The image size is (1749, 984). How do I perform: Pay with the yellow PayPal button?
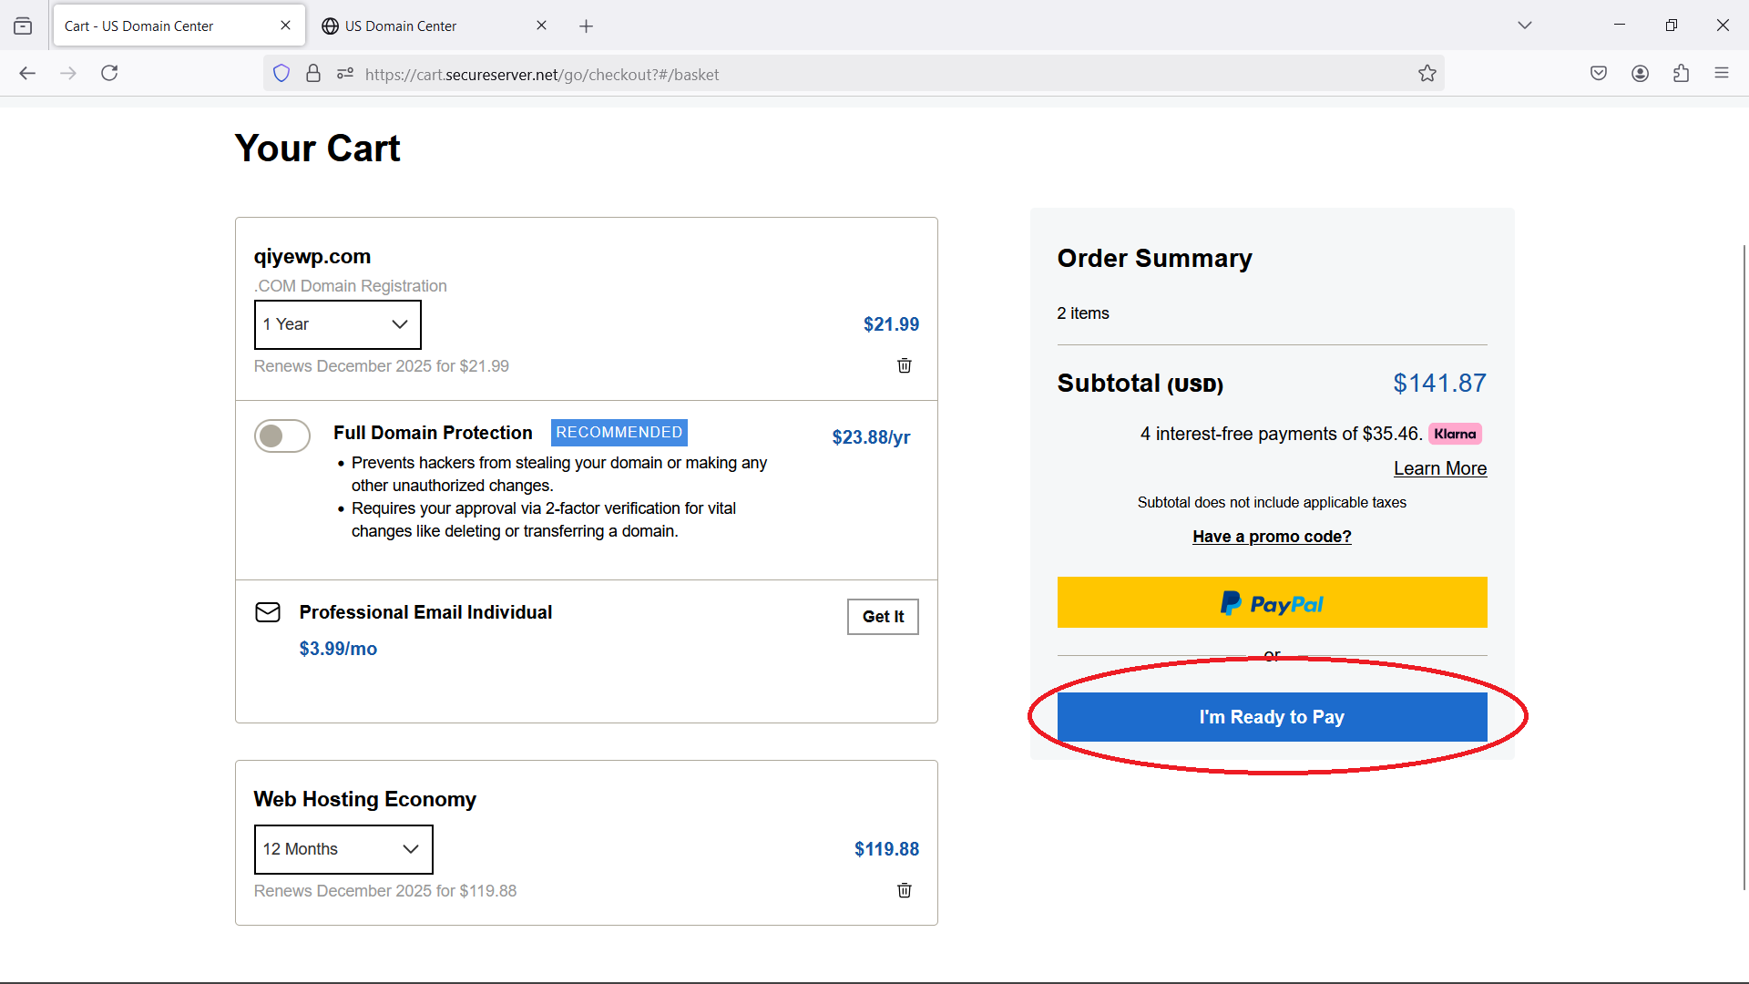1271,602
